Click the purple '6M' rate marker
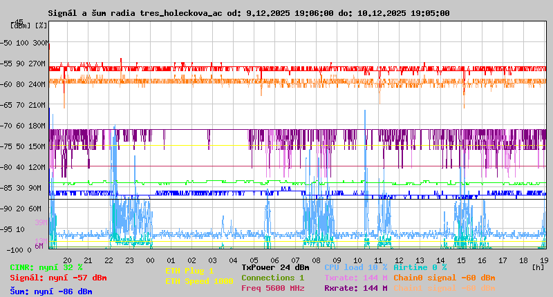The height and width of the screenshot is (297, 553). pyautogui.click(x=39, y=246)
